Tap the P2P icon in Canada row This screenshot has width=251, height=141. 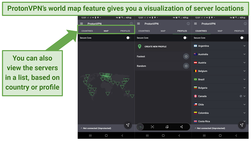pos(241,96)
